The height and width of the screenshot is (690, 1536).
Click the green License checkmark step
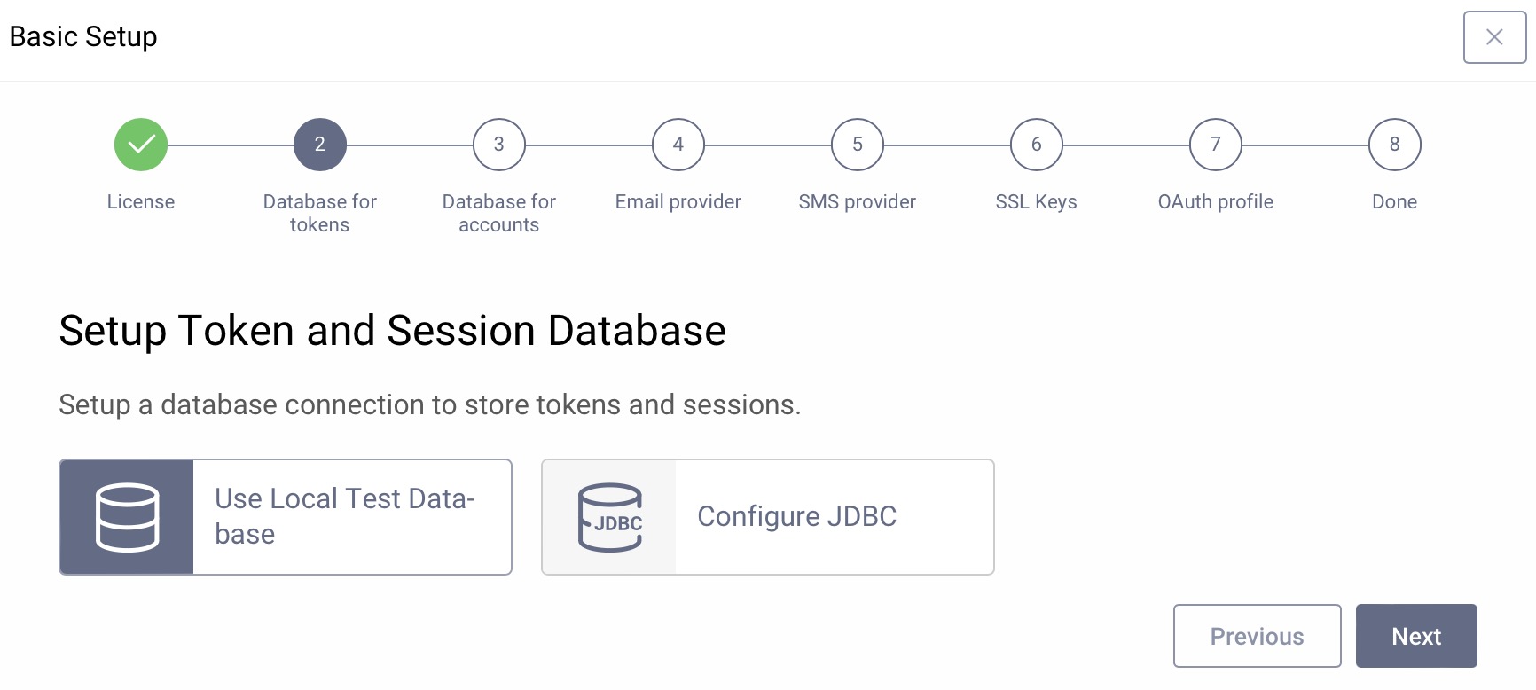coord(141,145)
